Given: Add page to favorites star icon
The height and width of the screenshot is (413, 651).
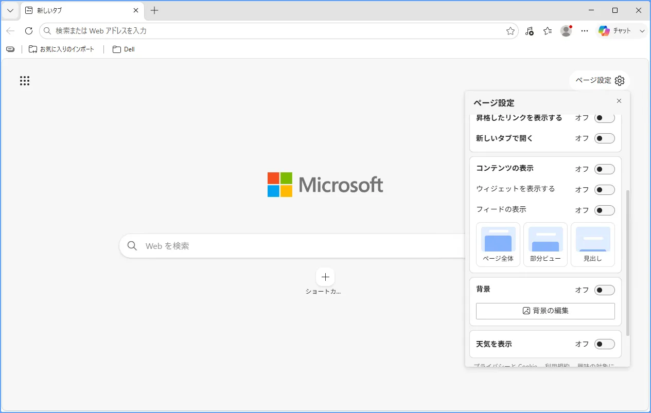Looking at the screenshot, I should click(x=511, y=31).
